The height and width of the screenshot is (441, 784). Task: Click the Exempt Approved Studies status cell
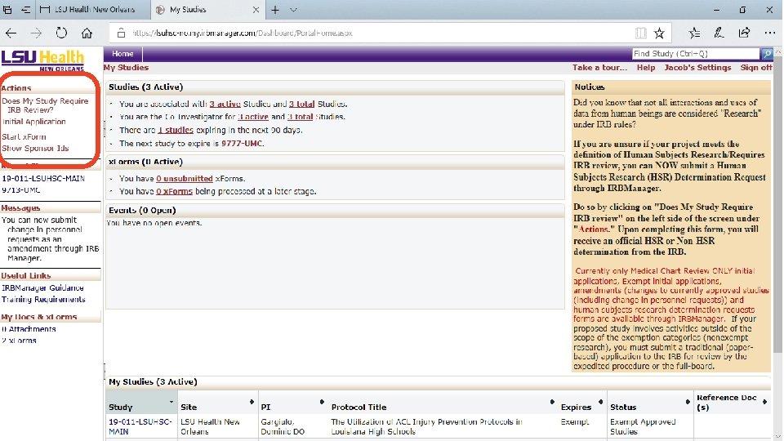pos(643,426)
